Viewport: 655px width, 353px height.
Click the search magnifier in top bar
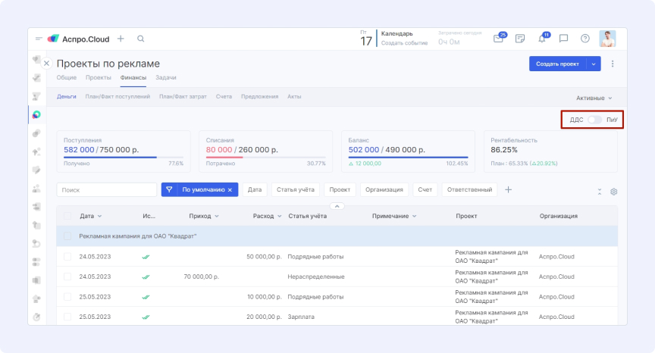[x=141, y=39]
